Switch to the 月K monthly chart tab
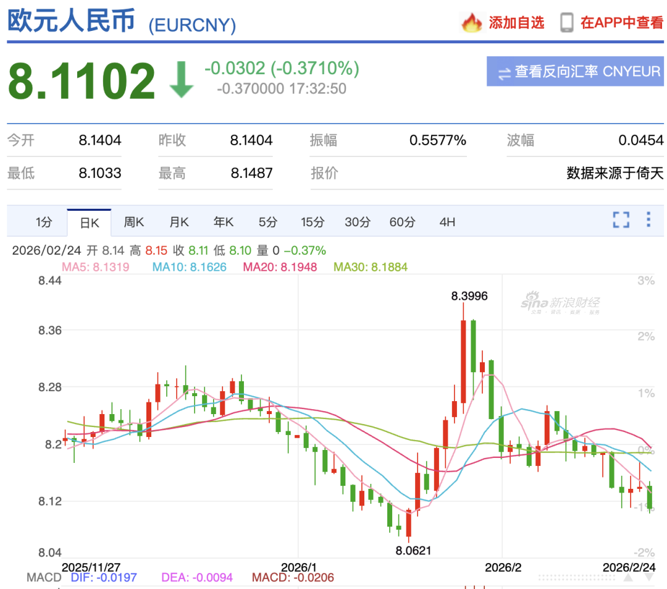Image resolution: width=667 pixels, height=589 pixels. (x=178, y=222)
